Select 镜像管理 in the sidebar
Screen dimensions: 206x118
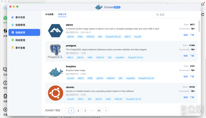(24, 32)
